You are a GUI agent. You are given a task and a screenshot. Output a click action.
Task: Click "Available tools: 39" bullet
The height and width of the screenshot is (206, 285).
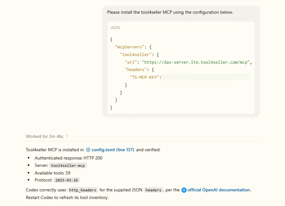click(53, 173)
